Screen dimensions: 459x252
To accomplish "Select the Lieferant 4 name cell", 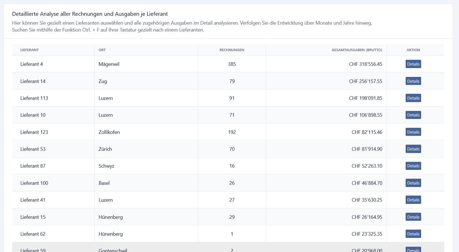I will (32, 64).
